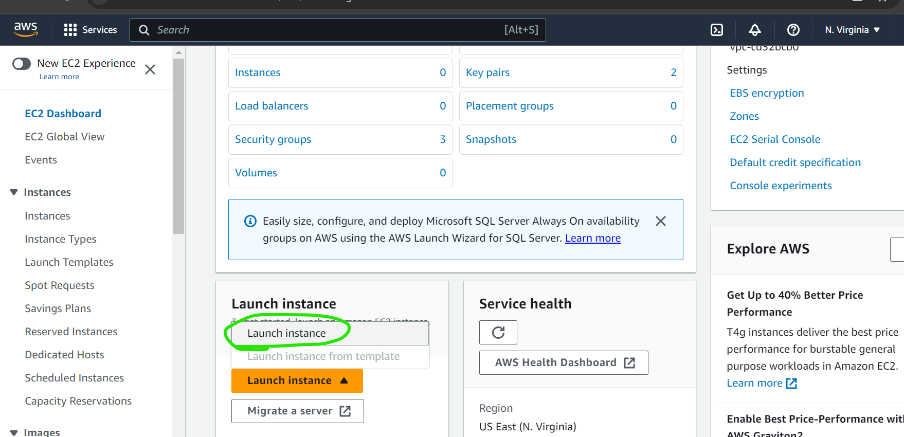The height and width of the screenshot is (437, 904).
Task: Open Instances under the Instances sidebar section
Action: click(x=47, y=216)
